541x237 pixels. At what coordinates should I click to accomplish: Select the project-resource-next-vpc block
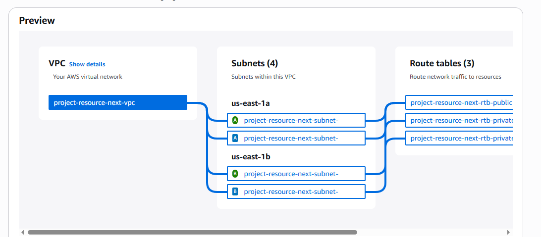pos(118,102)
